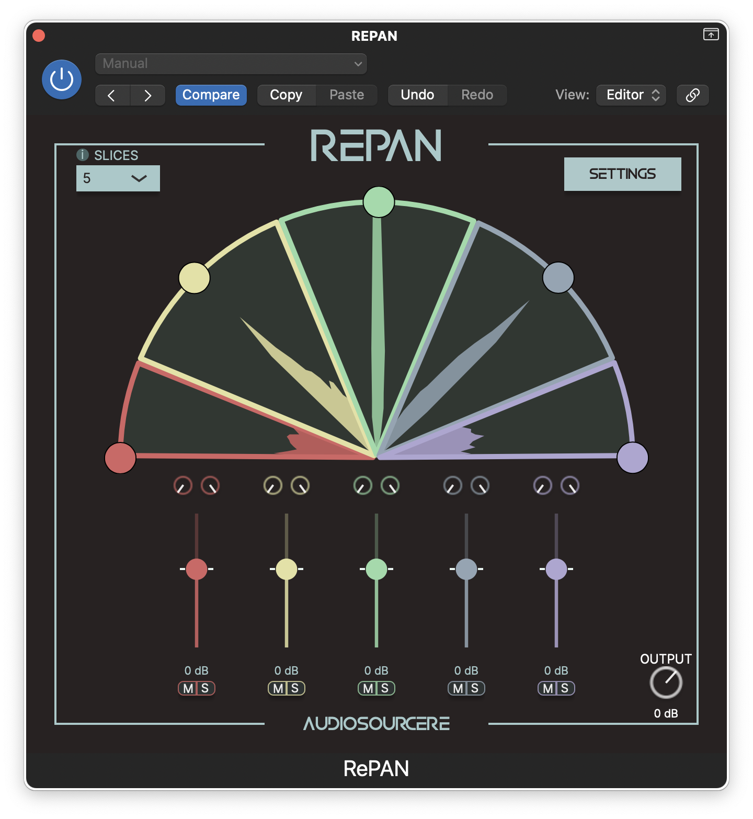This screenshot has height=819, width=753.
Task: Click the Paste button
Action: click(347, 95)
